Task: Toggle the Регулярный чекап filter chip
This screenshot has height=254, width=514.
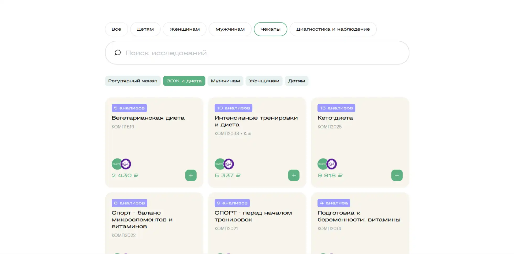Action: [133, 81]
